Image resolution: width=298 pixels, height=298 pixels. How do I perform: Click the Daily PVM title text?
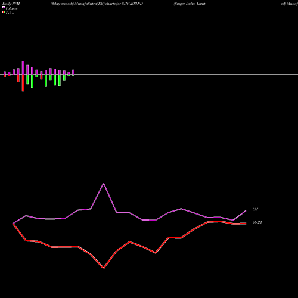tap(11, 4)
